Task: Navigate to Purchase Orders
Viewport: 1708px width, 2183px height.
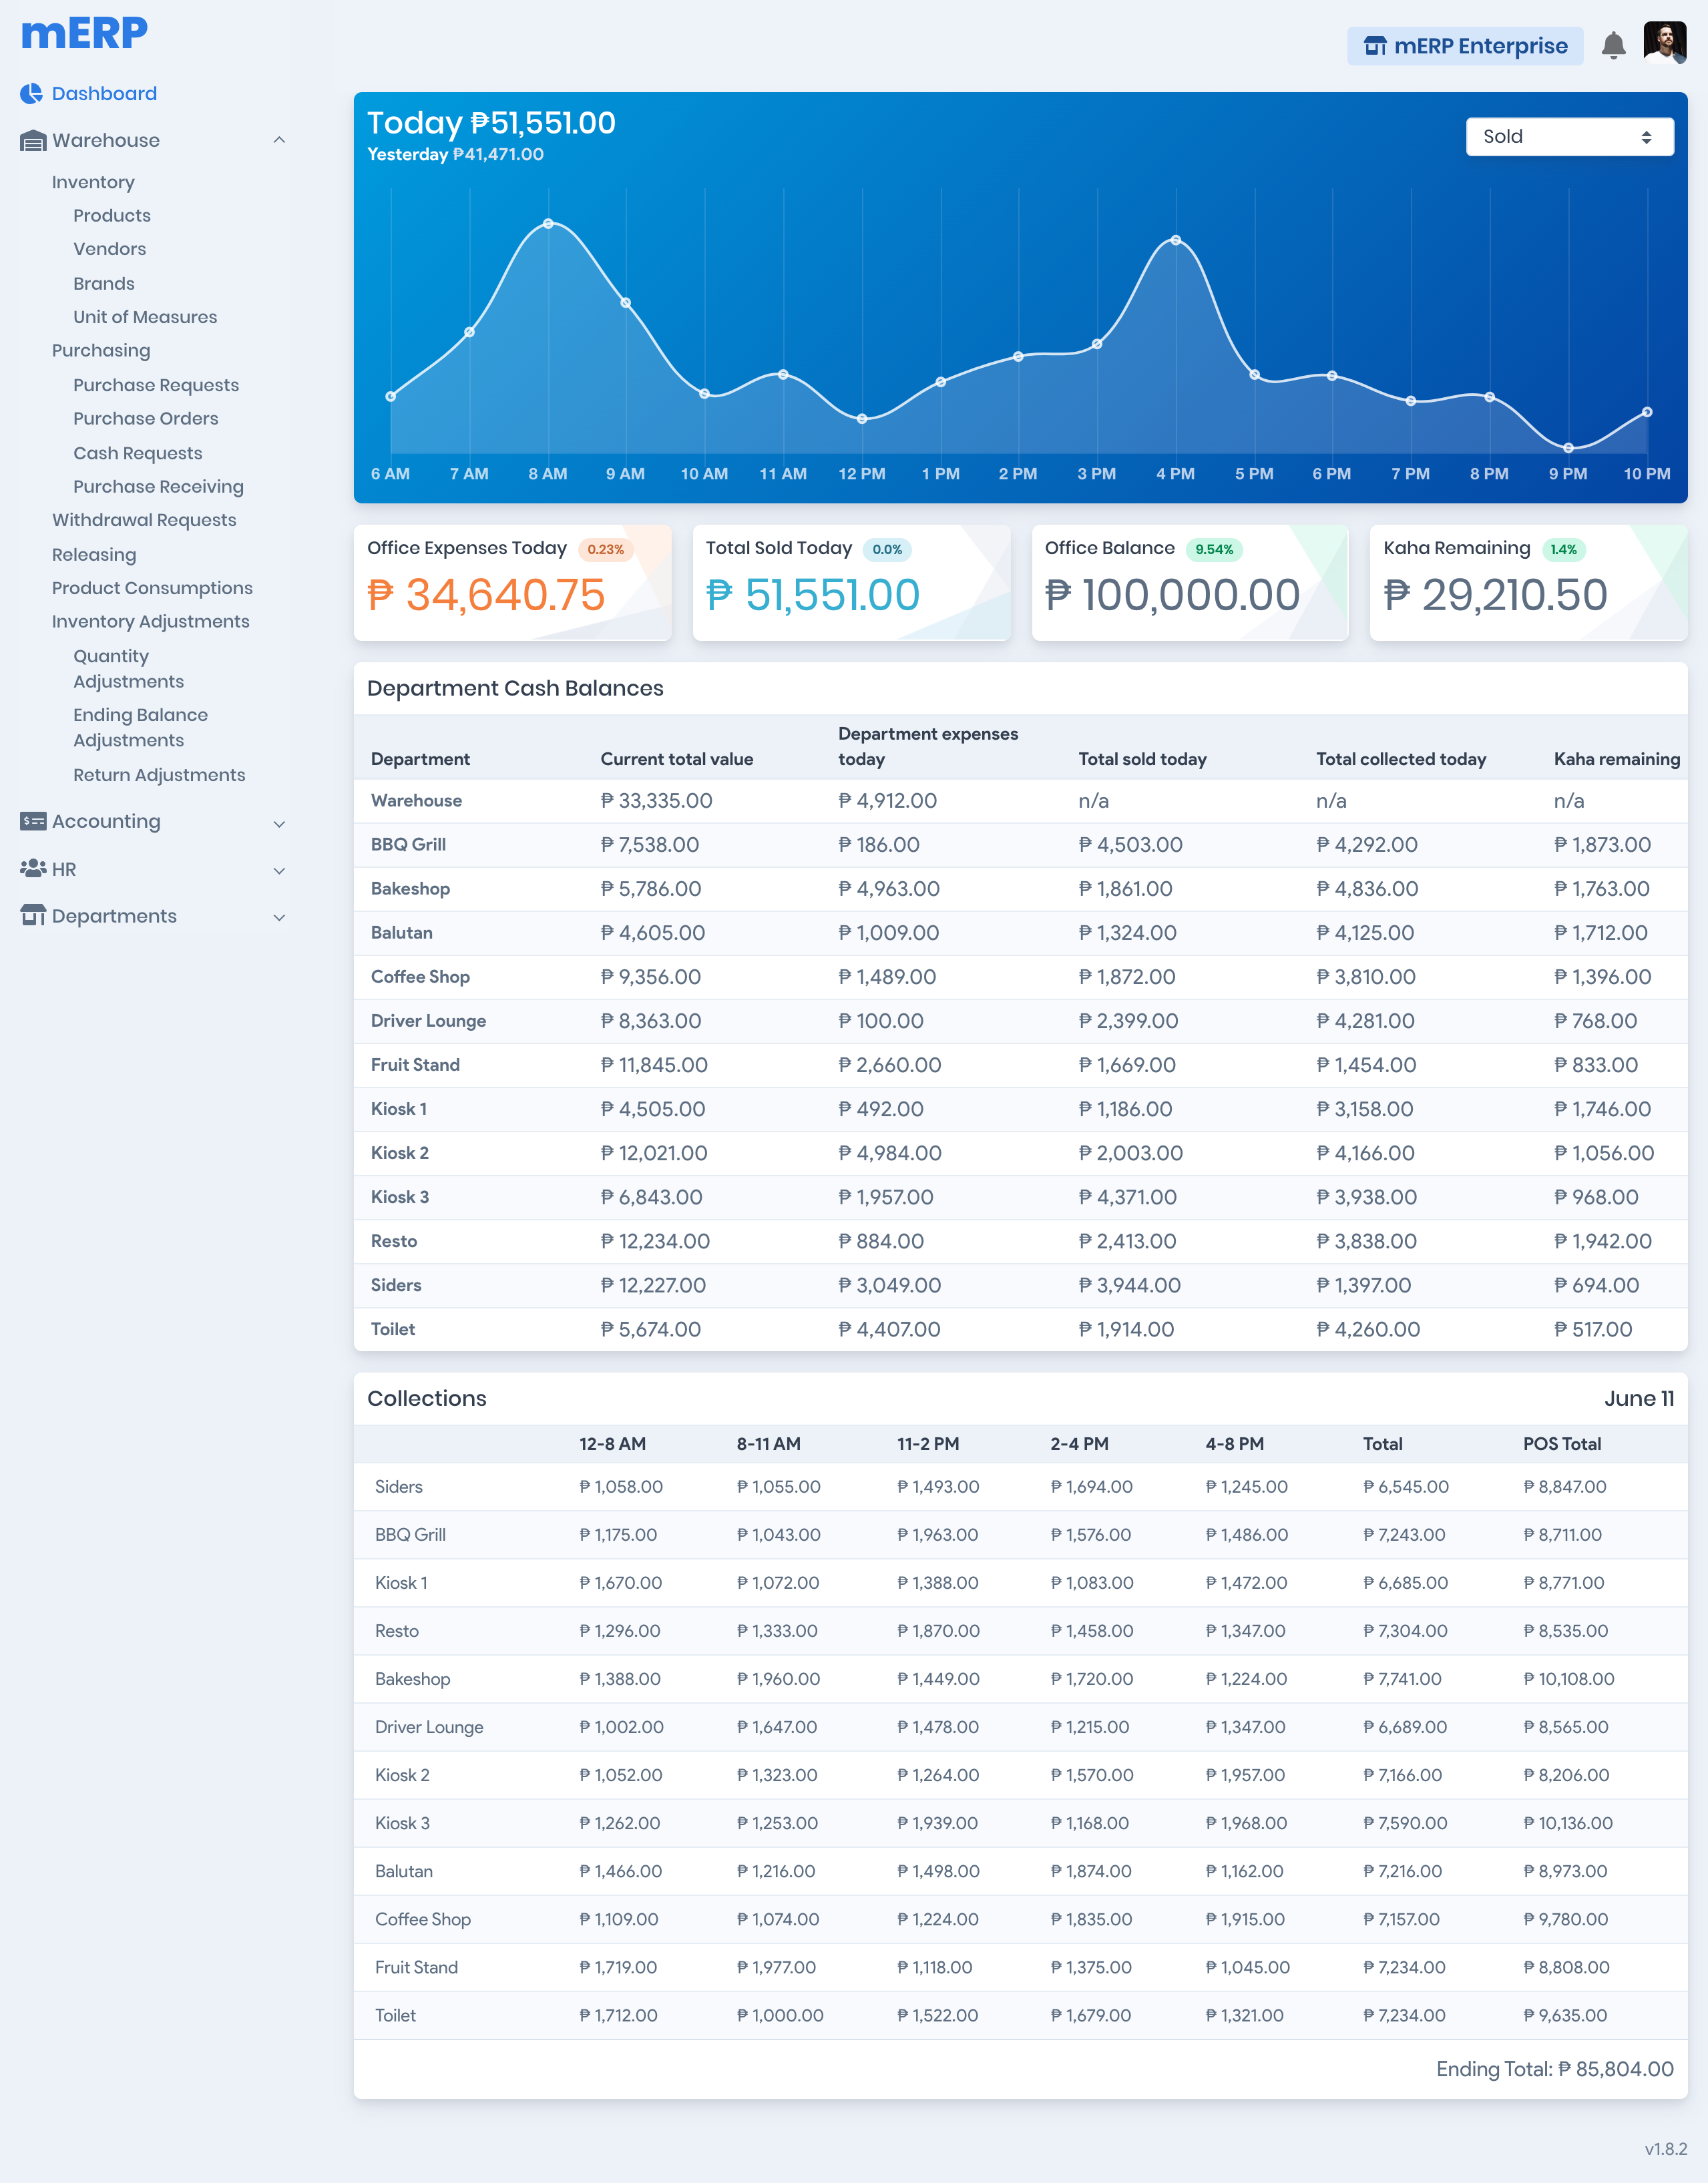Action: pyautogui.click(x=145, y=418)
